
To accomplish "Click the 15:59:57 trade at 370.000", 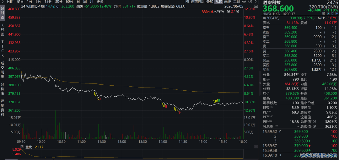I will (x=300, y=146).
